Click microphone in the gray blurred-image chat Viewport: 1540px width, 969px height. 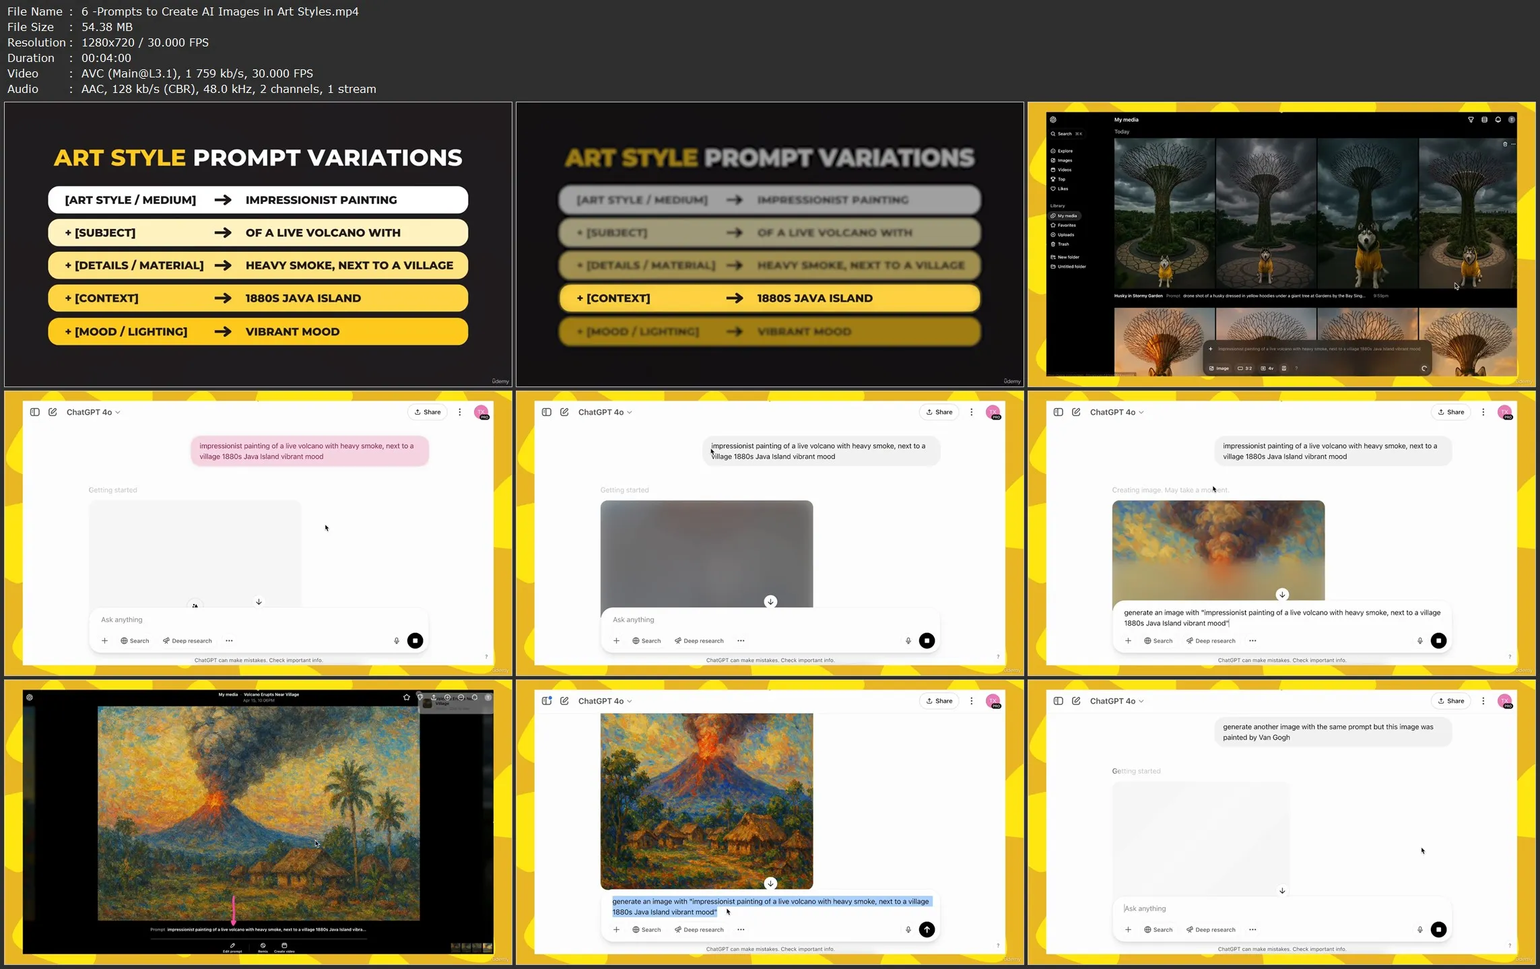(x=908, y=640)
